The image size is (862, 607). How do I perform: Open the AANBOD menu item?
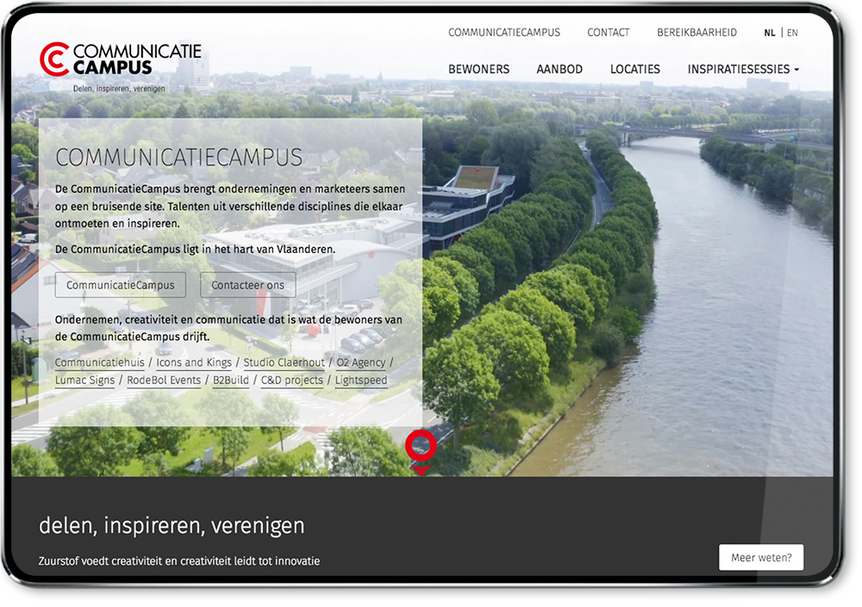click(559, 69)
